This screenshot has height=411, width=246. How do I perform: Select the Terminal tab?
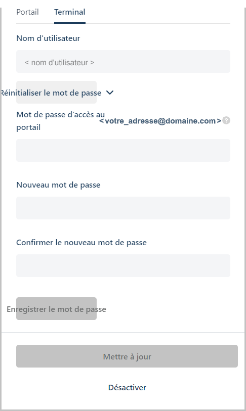point(69,12)
